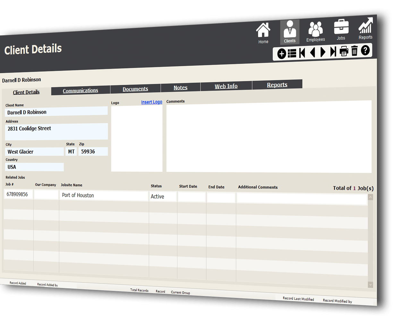Delete the record with trash icon
Screen dimensions: 401x320
354,51
